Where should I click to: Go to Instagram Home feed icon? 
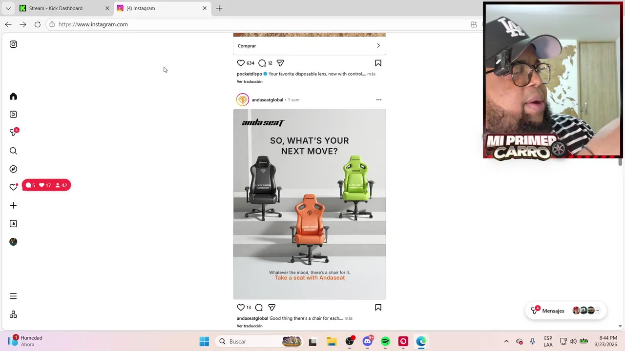(x=13, y=97)
